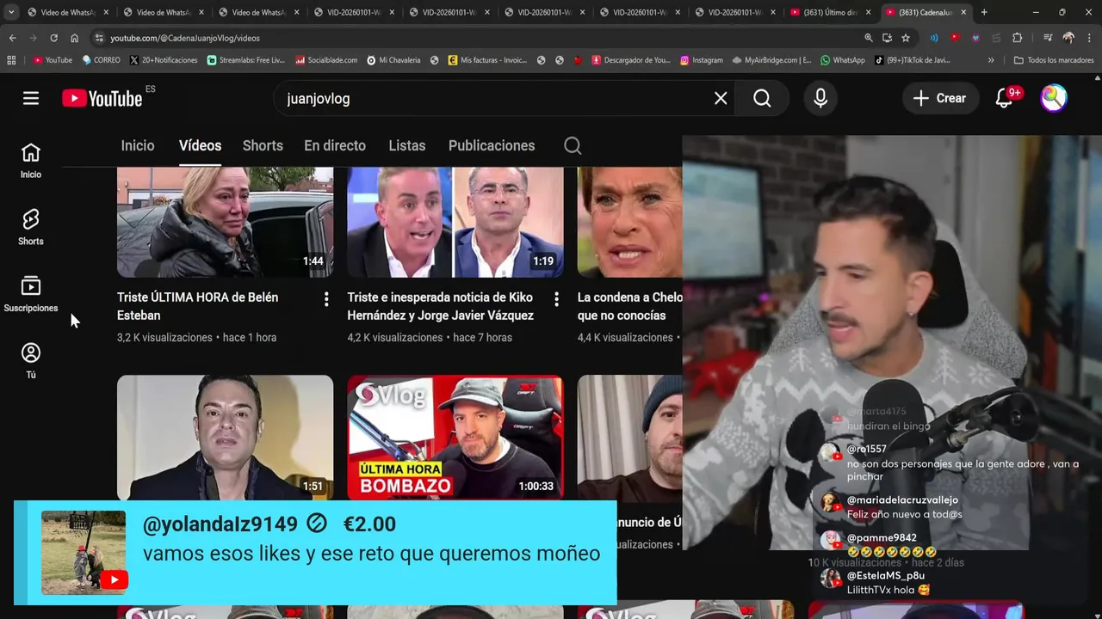The width and height of the screenshot is (1102, 619).
Task: Open En directo channel tab
Action: coord(335,145)
